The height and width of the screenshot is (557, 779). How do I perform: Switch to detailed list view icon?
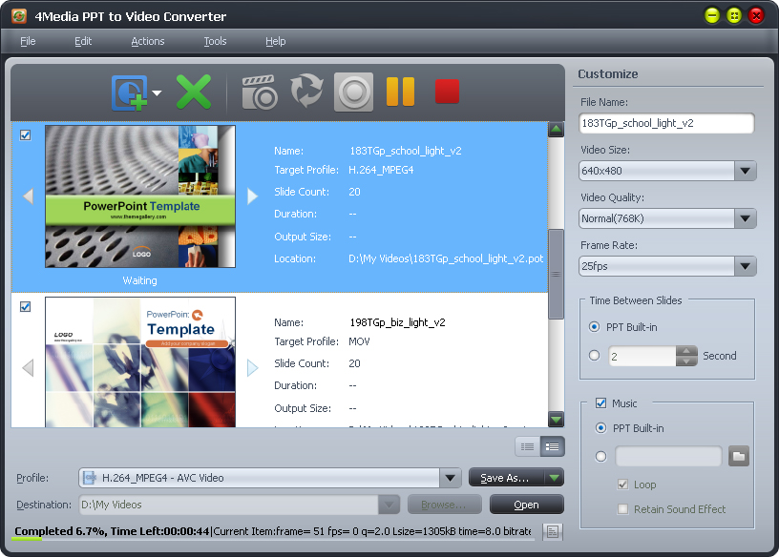click(x=552, y=446)
